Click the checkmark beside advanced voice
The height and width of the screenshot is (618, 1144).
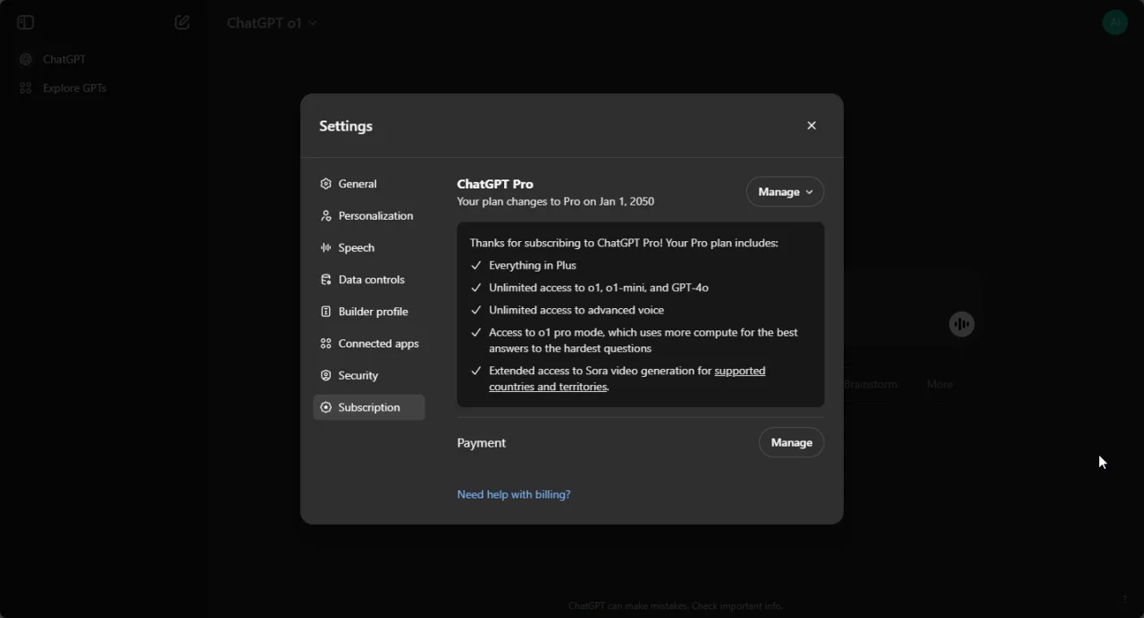pyautogui.click(x=475, y=310)
